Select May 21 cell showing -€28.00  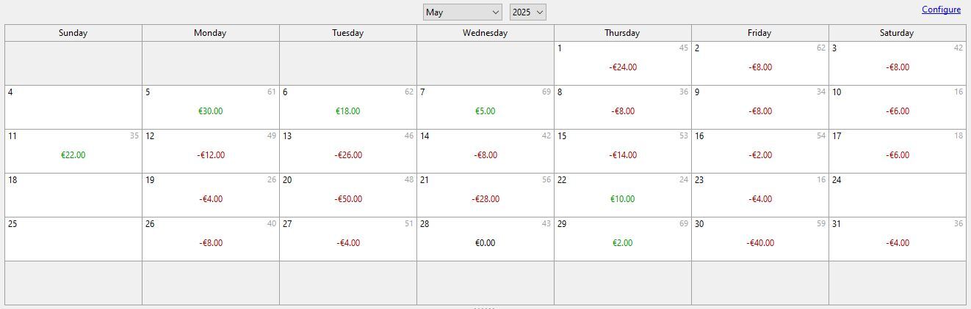(x=485, y=195)
